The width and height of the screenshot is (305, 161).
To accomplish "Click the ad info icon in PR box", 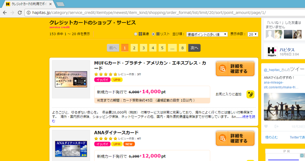I will coord(302,156).
